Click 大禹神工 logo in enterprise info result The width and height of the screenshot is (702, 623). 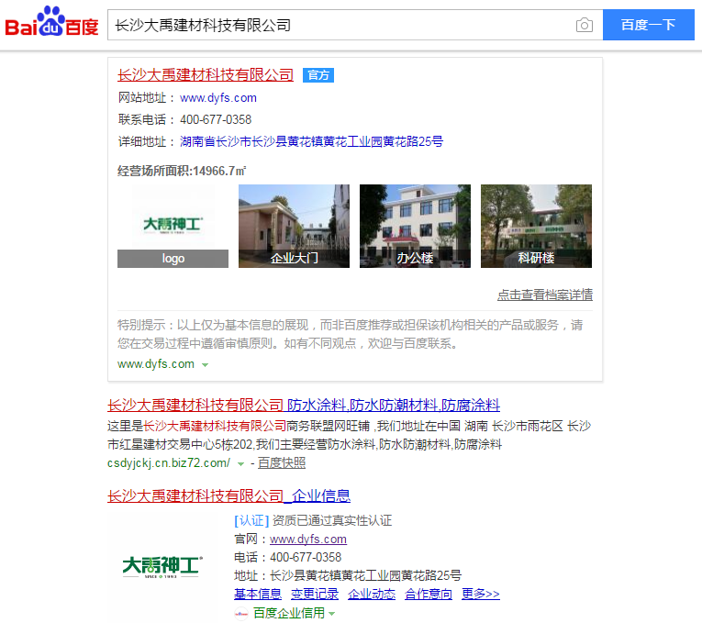162,567
